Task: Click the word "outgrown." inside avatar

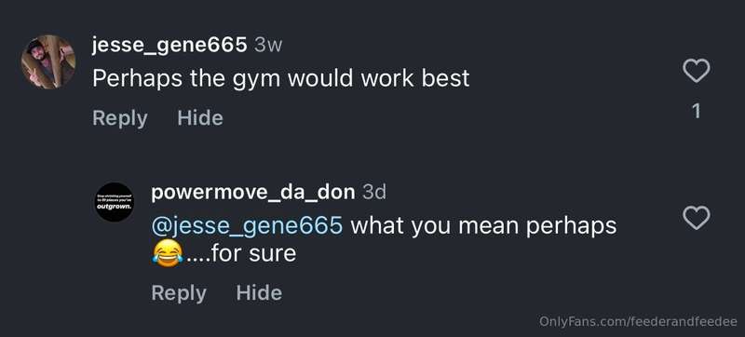Action: 114,207
